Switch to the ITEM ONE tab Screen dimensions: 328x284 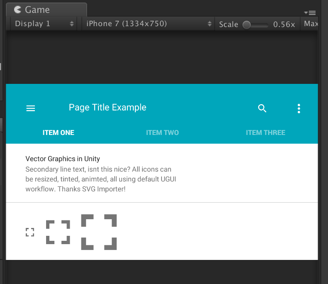coord(59,132)
